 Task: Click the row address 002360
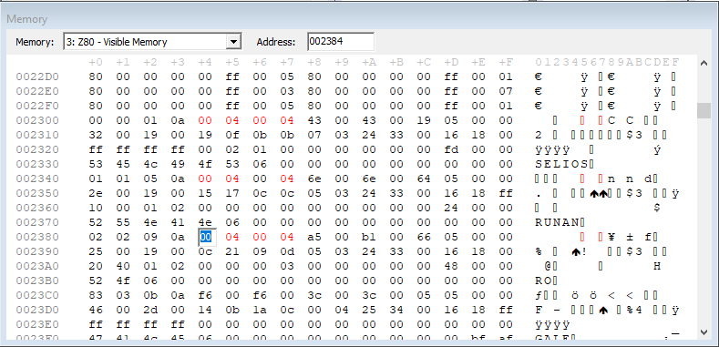tap(37, 208)
